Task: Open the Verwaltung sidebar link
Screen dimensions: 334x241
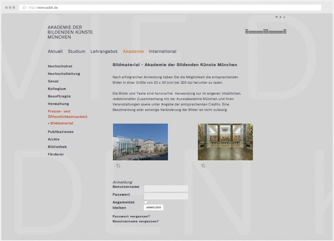Action: click(58, 104)
